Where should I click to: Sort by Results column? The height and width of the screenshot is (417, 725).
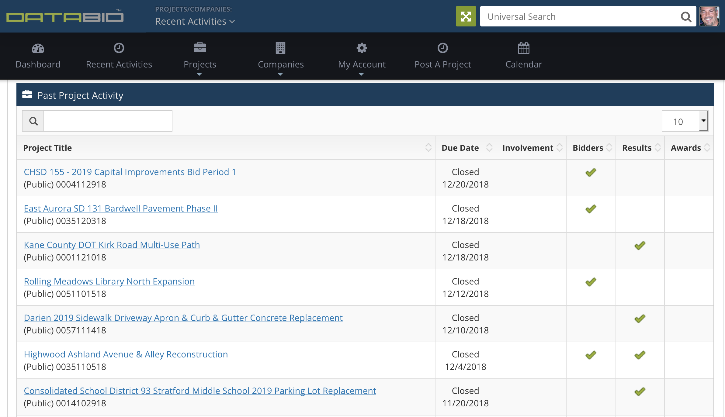640,148
